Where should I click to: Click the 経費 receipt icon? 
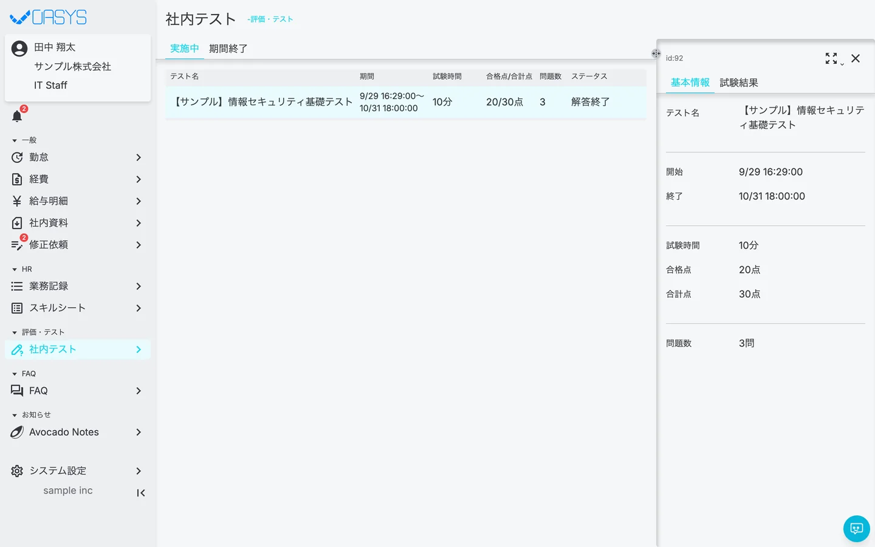point(17,179)
